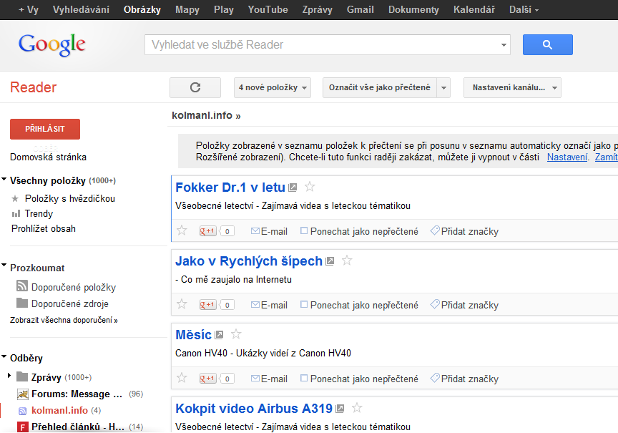Click the Nastavení link in the notice
This screenshot has height=433, width=618.
567,157
